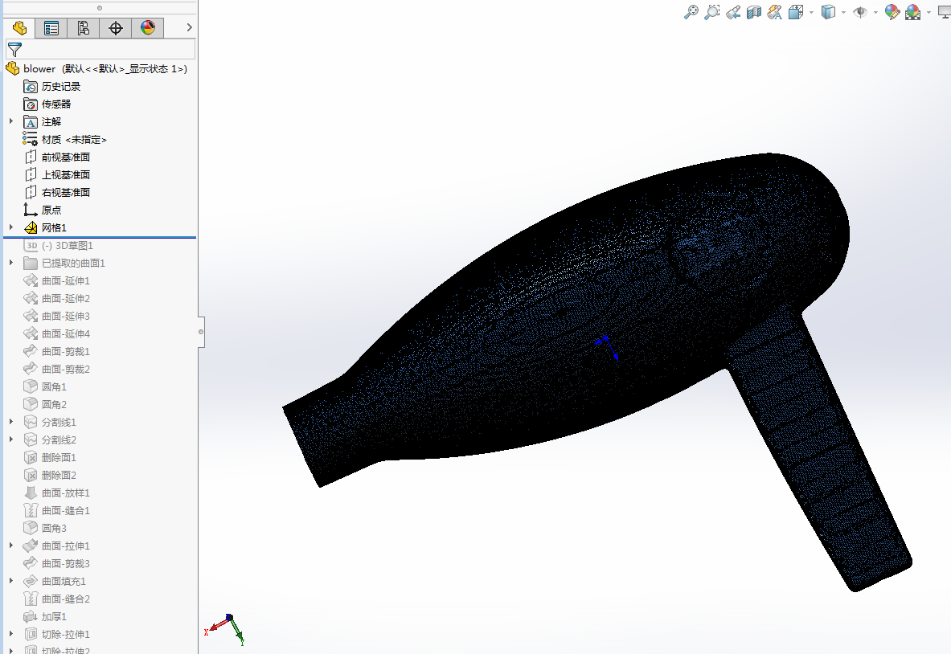
Task: Switch to the ConfigurationManager tab
Action: (x=83, y=28)
